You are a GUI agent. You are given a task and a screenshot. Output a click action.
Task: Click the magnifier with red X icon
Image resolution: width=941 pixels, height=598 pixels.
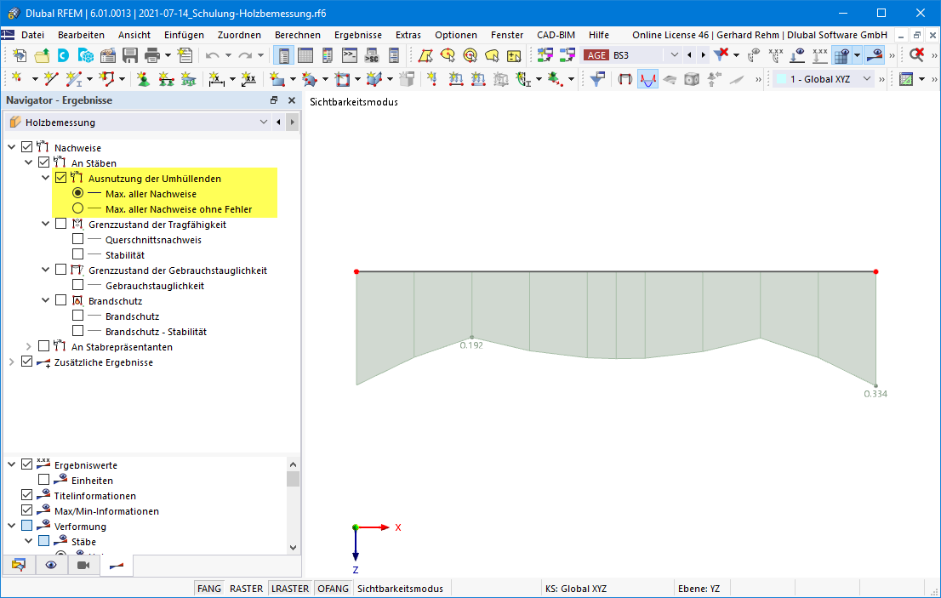point(916,56)
